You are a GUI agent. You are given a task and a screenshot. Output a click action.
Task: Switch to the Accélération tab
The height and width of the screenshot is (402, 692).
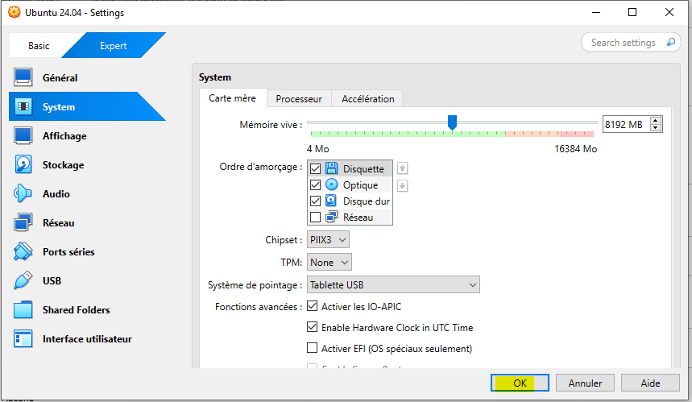368,99
